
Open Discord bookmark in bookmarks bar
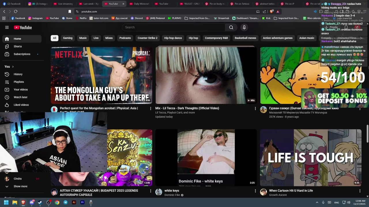[x=137, y=18]
